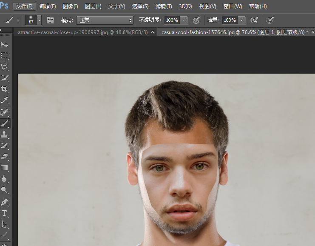Open the brush preset picker arrow
Screen dimensions: 315x246
[x=39, y=20]
